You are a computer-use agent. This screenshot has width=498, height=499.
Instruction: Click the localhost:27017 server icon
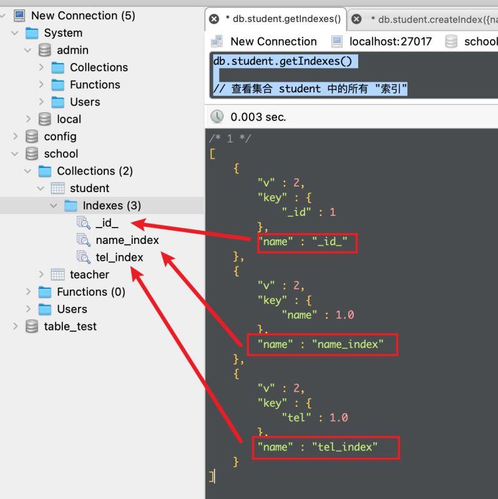[x=337, y=42]
